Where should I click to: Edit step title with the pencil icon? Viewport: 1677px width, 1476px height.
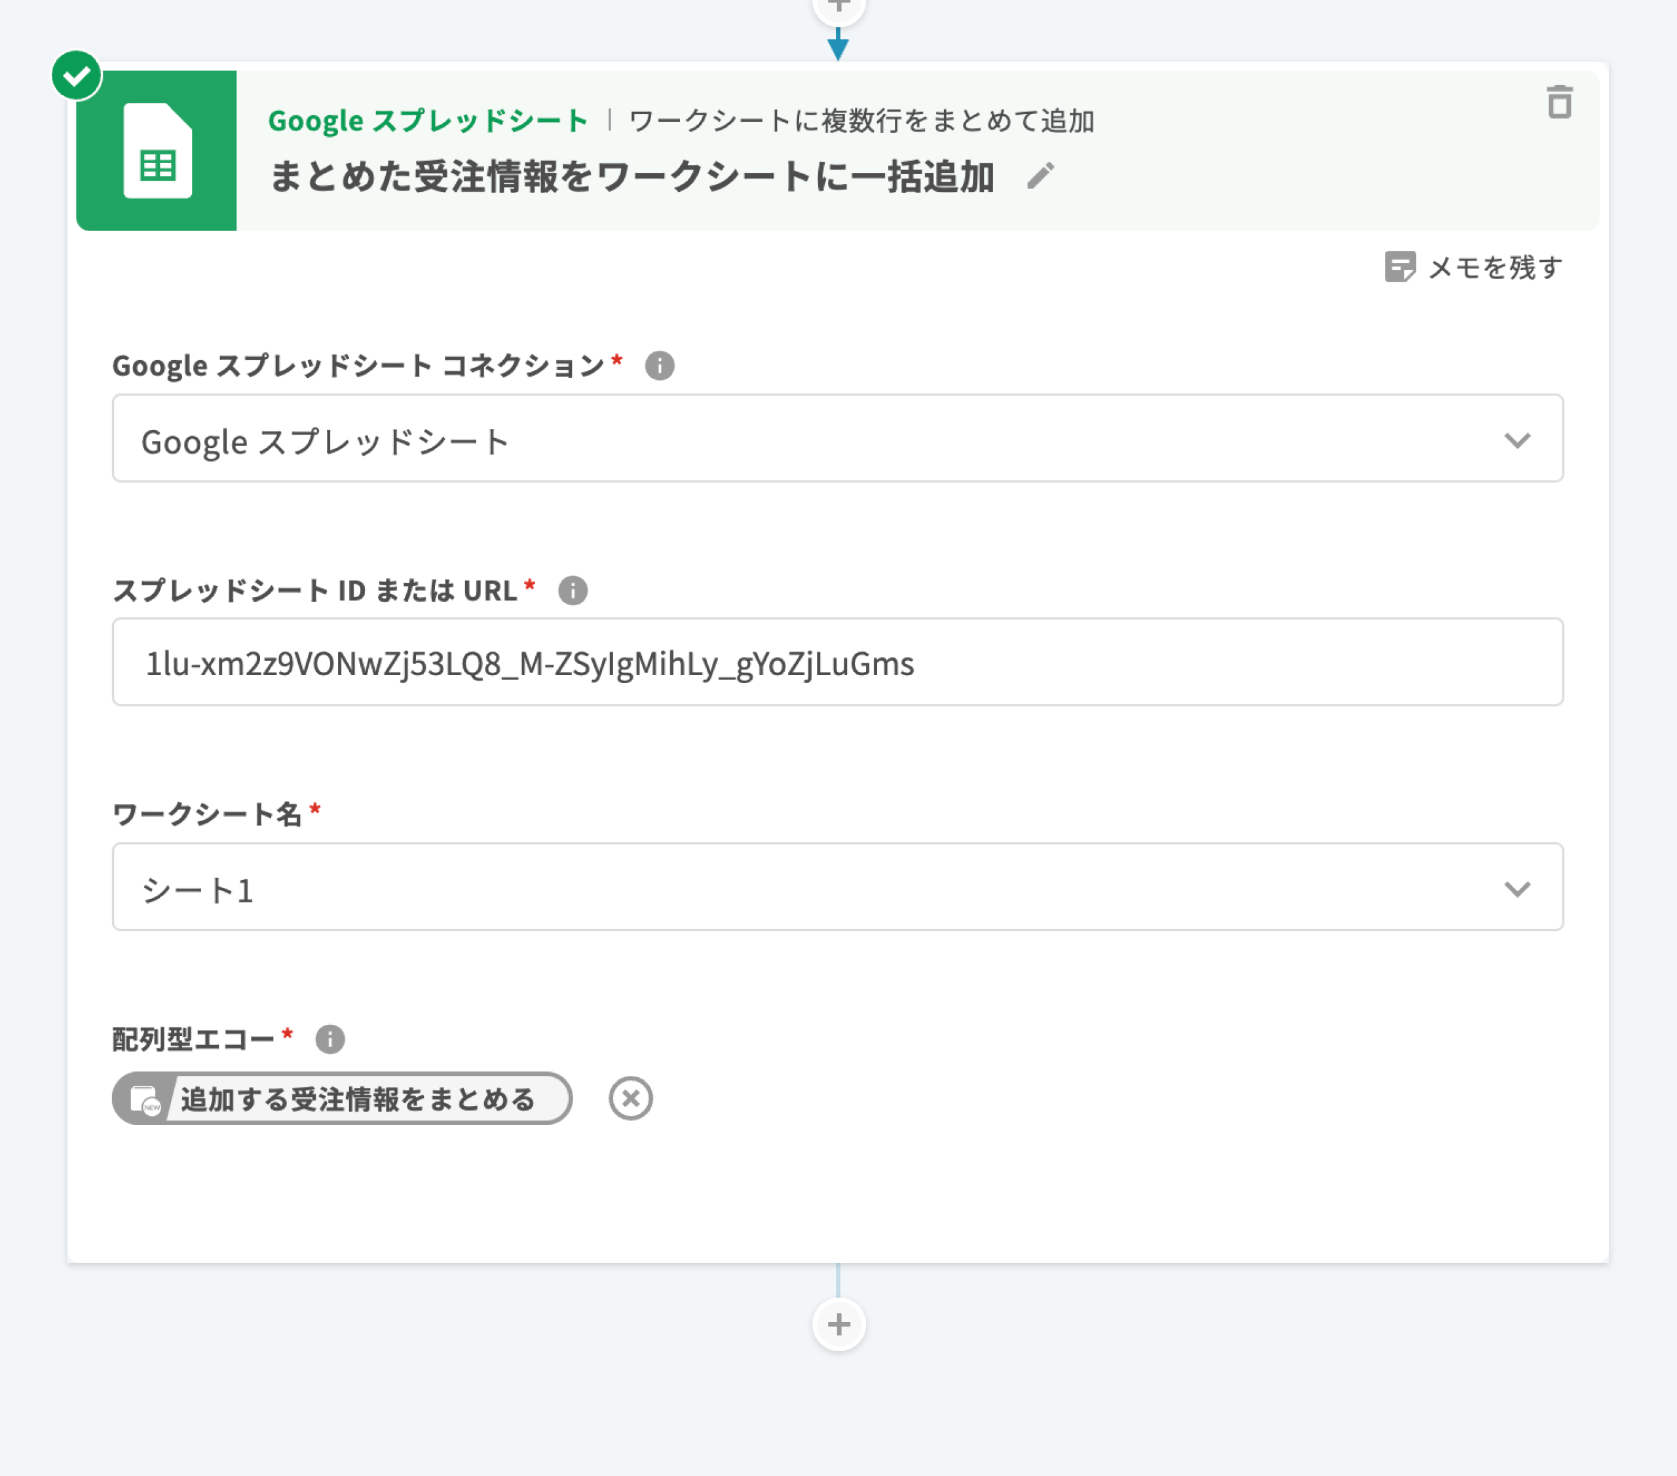[x=1040, y=176]
